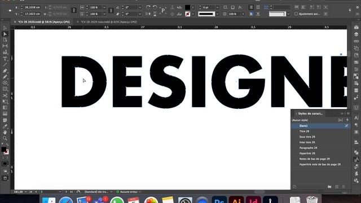The height and width of the screenshot is (203, 361).
Task: Open the shear angle dropdown
Action: click(x=140, y=14)
